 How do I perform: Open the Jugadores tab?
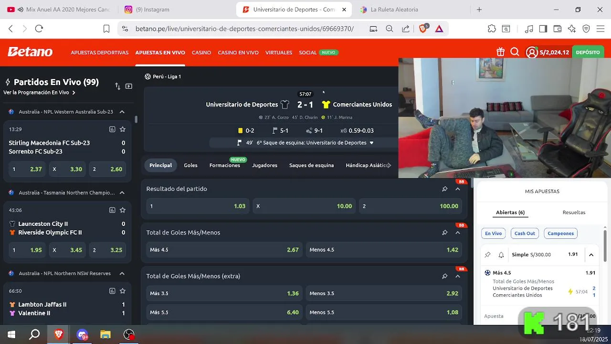tap(264, 165)
